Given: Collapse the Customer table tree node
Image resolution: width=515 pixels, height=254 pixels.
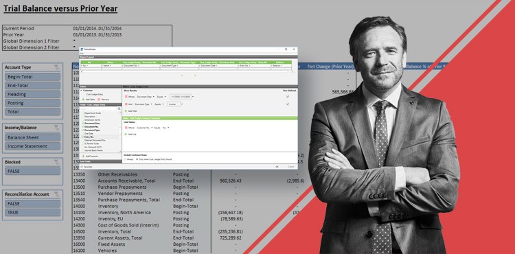Looking at the screenshot, I should [x=81, y=90].
